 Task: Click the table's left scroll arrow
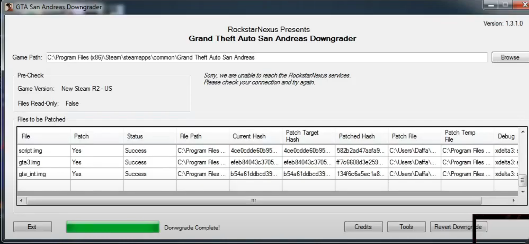point(21,201)
